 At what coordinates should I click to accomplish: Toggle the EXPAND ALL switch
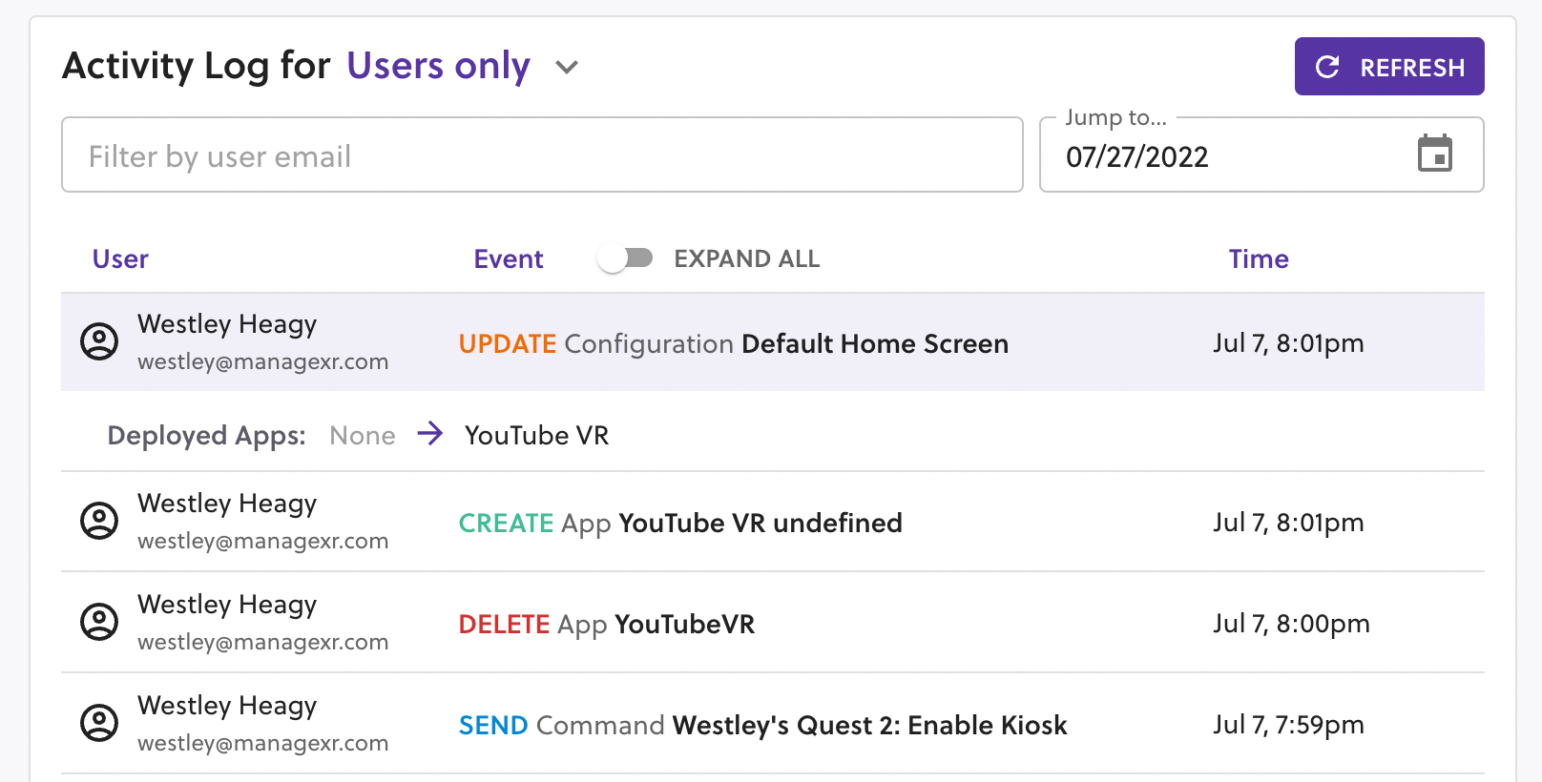click(626, 258)
